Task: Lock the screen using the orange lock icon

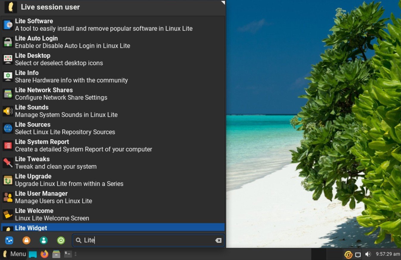Action: pyautogui.click(x=26, y=240)
